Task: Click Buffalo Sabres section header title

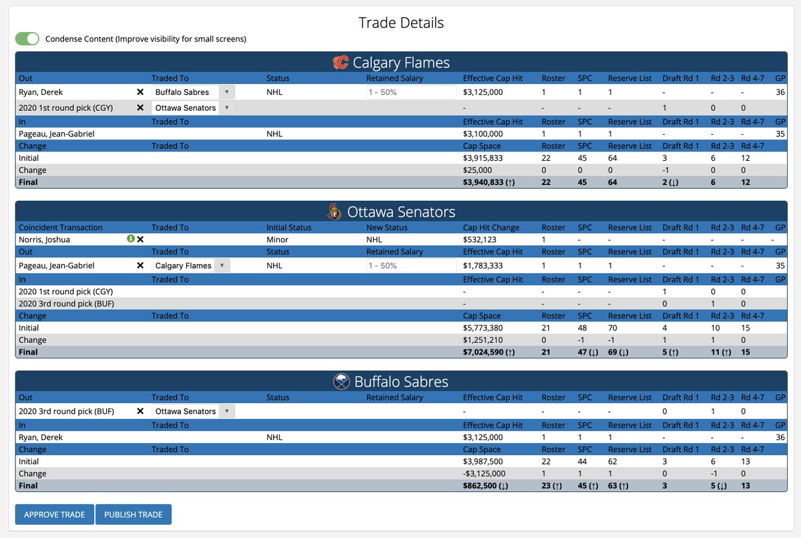Action: point(401,382)
